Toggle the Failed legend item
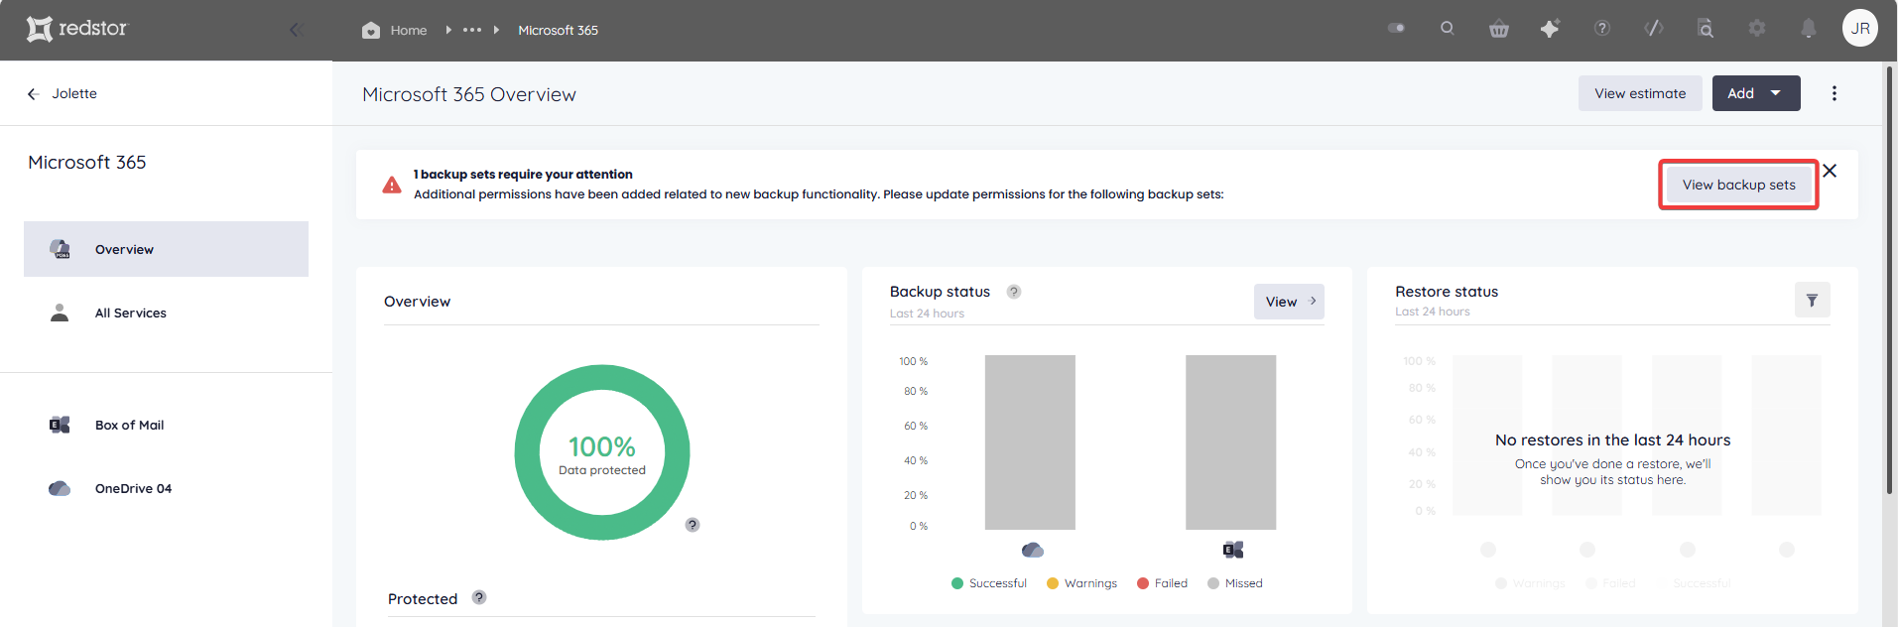The height and width of the screenshot is (627, 1898). click(x=1162, y=583)
